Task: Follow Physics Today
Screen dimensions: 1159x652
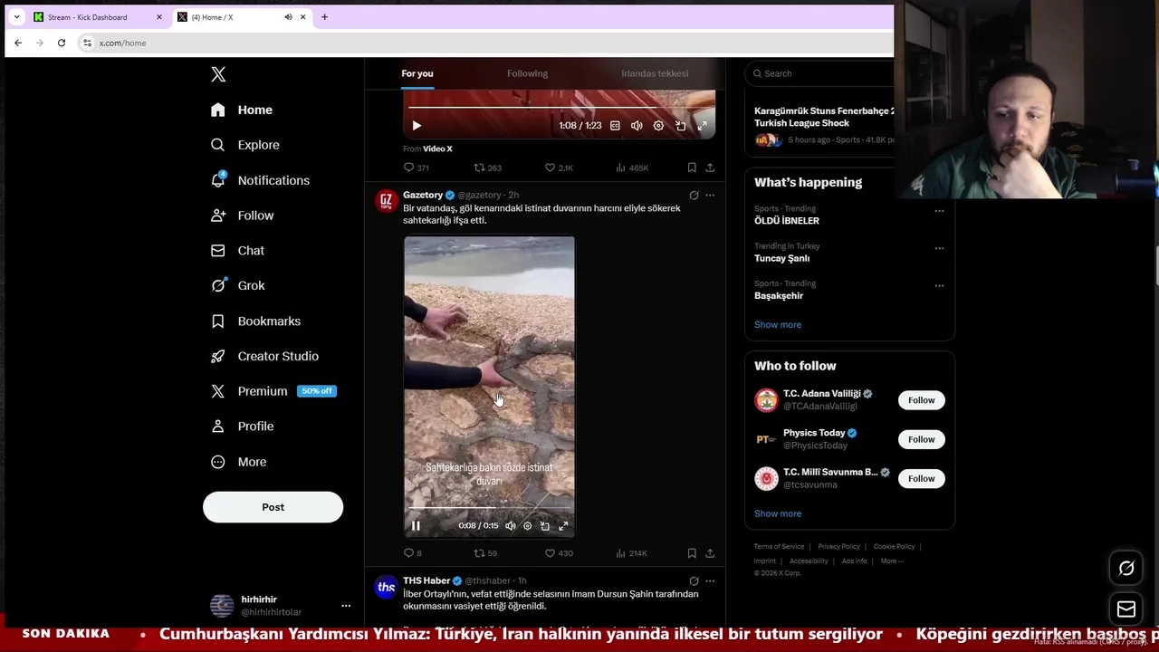Action: pos(921,439)
